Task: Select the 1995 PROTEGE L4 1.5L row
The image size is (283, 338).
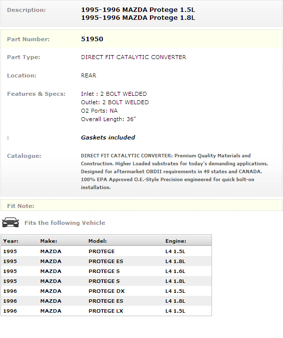Action: pos(106,251)
